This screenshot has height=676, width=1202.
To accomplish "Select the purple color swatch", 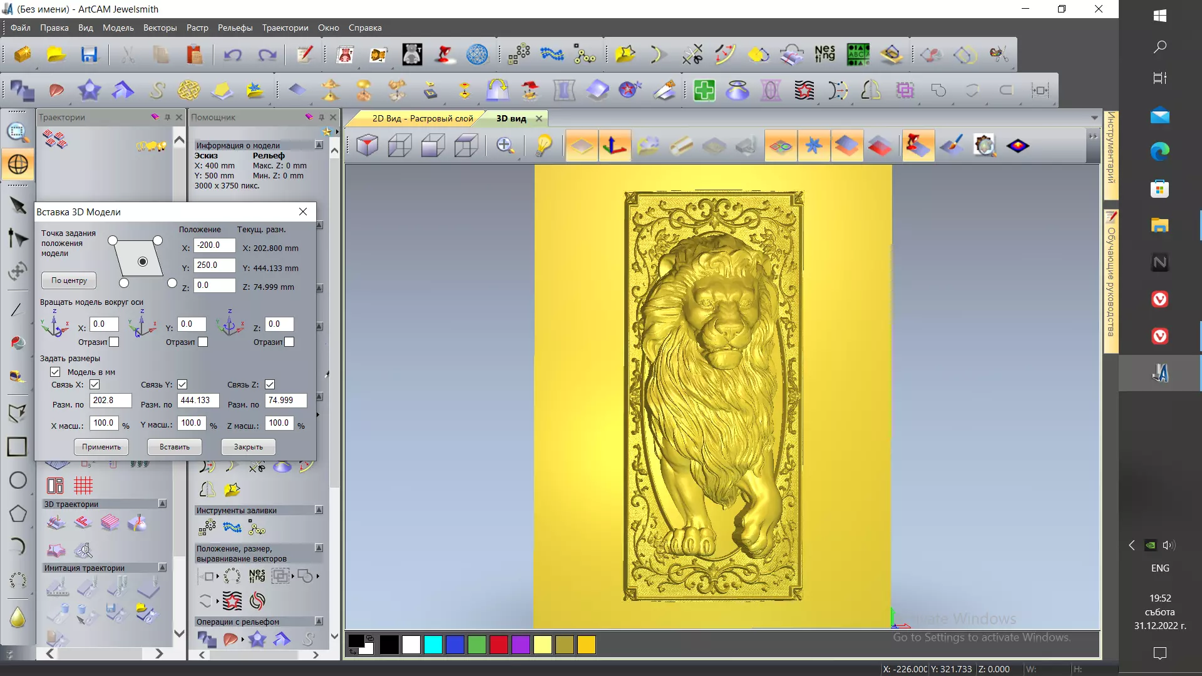I will (x=520, y=645).
